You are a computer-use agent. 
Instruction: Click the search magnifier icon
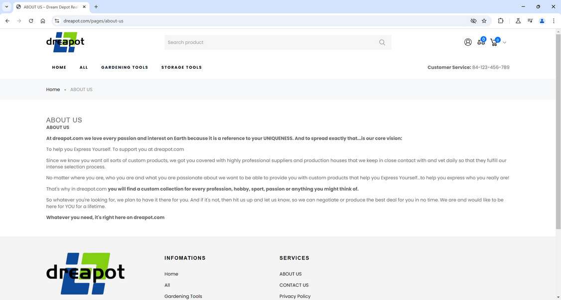point(382,42)
